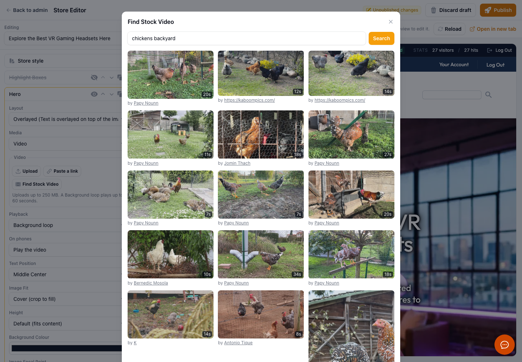Click the '27 visitors' stat
This screenshot has height=362, width=522.
coord(443,50)
